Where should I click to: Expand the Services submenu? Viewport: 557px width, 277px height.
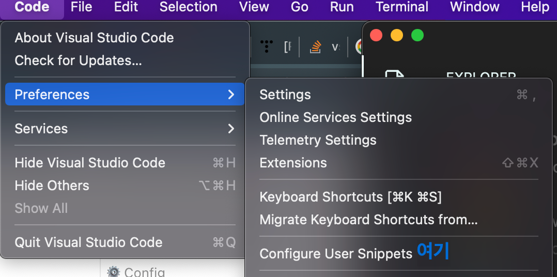125,128
